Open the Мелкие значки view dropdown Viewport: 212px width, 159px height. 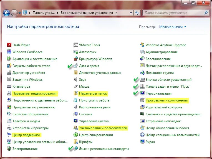point(173,27)
